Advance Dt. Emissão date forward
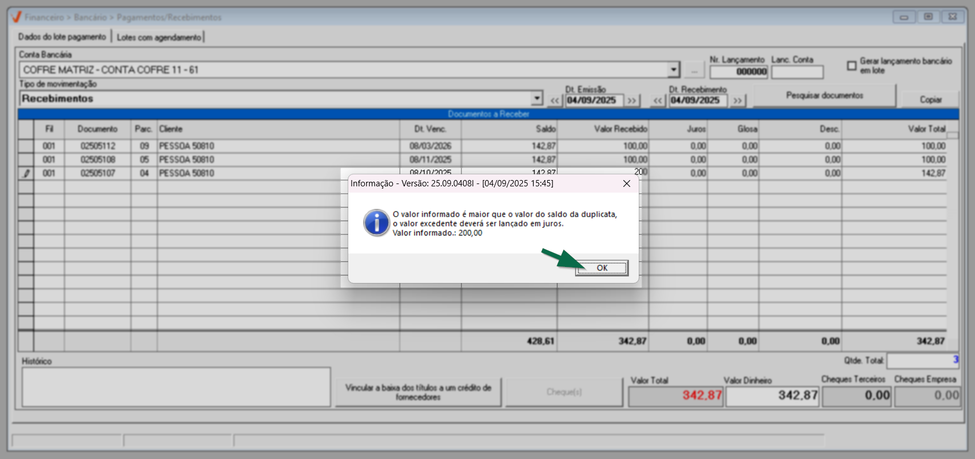Viewport: 975px width, 459px height. pyautogui.click(x=632, y=101)
